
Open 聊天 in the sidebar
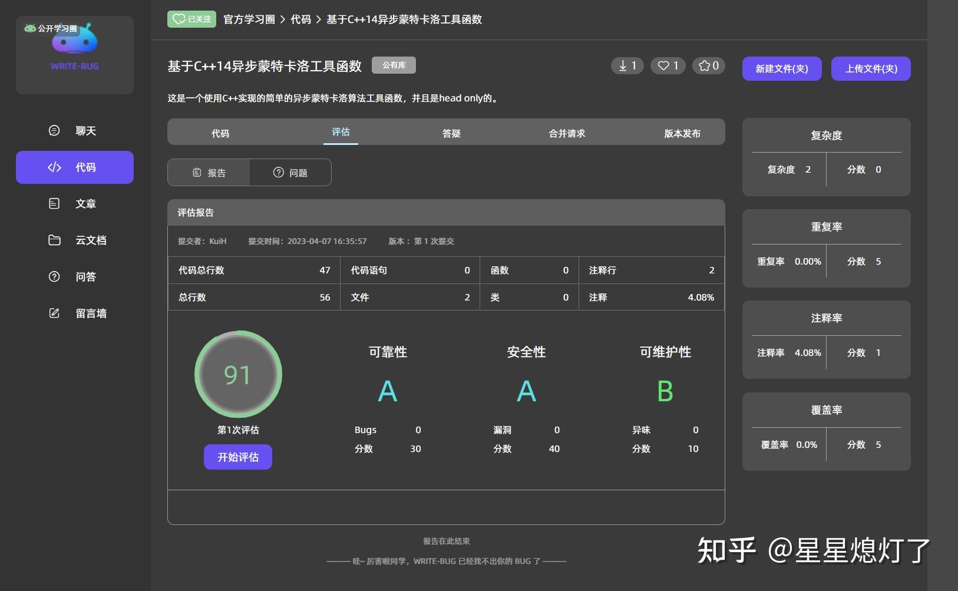(x=75, y=131)
